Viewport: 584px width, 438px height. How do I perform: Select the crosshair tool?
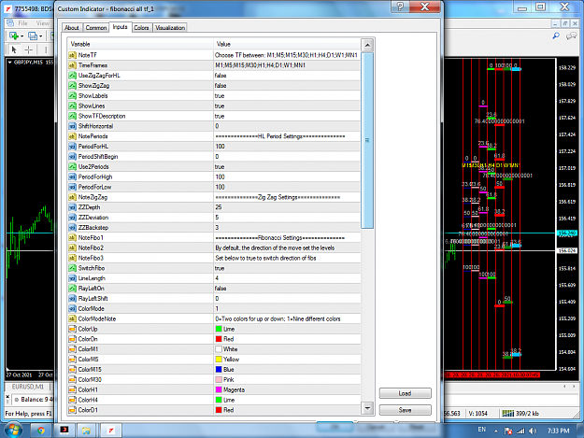coord(28,49)
